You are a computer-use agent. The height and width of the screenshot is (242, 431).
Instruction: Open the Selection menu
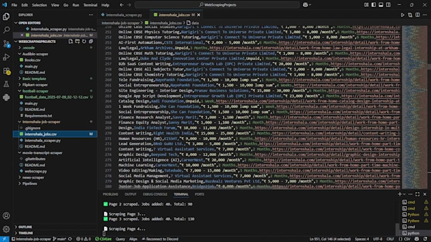pyautogui.click(x=39, y=5)
